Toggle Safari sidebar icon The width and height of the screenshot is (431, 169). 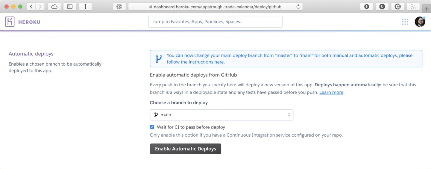70,7
